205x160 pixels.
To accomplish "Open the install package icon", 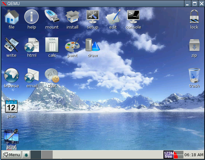I will (72, 17).
